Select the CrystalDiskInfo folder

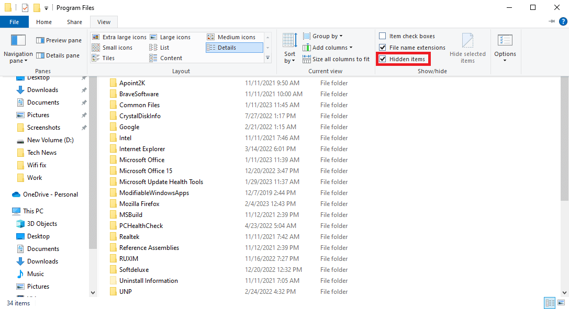tap(140, 116)
